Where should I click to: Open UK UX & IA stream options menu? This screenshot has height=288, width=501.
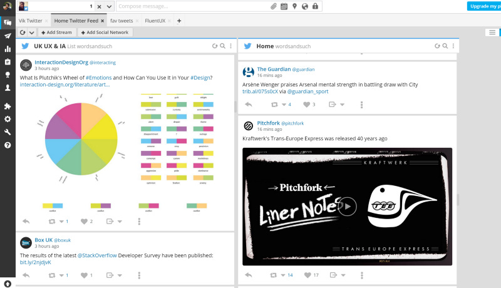(x=230, y=46)
